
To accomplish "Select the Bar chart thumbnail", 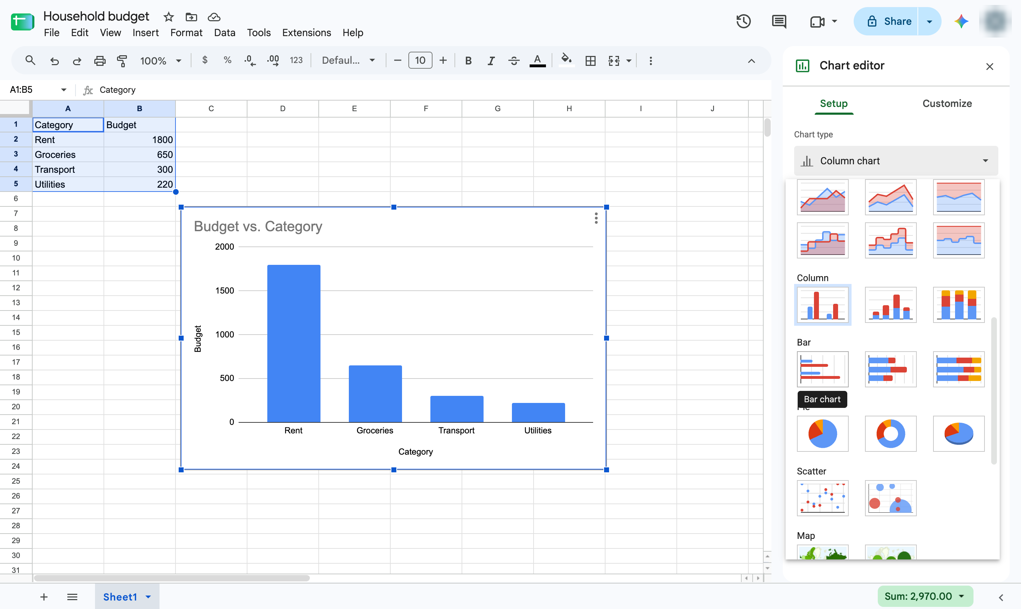I will (822, 369).
